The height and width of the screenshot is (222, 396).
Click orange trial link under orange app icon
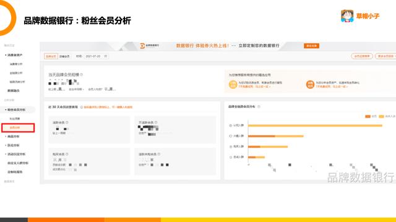pos(332,86)
